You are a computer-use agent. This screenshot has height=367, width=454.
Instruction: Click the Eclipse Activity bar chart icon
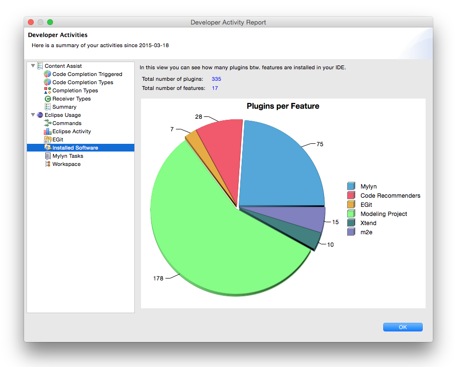tap(48, 131)
